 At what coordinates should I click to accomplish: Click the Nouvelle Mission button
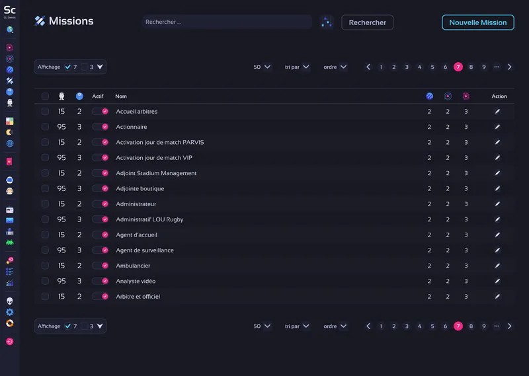[x=477, y=22]
